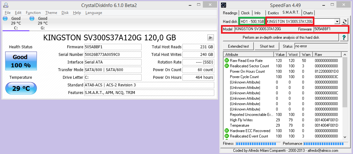This screenshot has height=154, width=353.
Task: Click the refresh icon beside hard disk dropdown
Action: coord(344,22)
